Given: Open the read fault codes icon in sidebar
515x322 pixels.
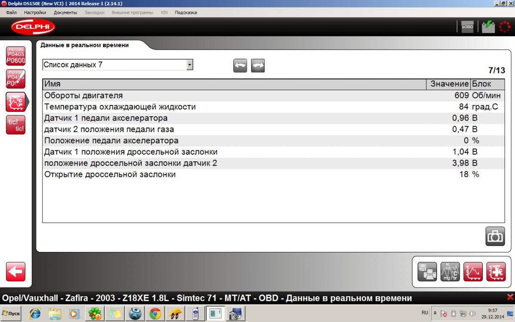Looking at the screenshot, I should pos(15,56).
